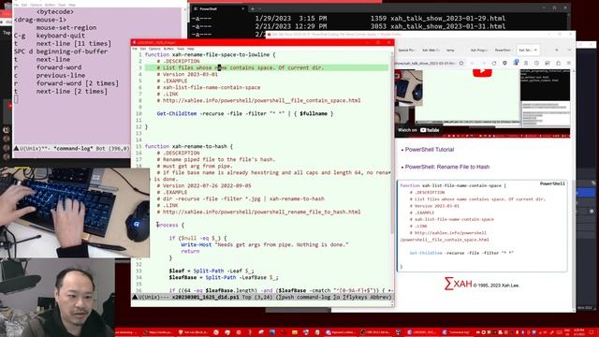Switch to the 'temp' browser tab
599x337 pixels.
pyautogui.click(x=450, y=50)
